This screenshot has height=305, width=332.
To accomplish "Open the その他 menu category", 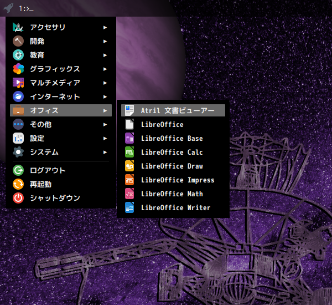I will tap(61, 124).
